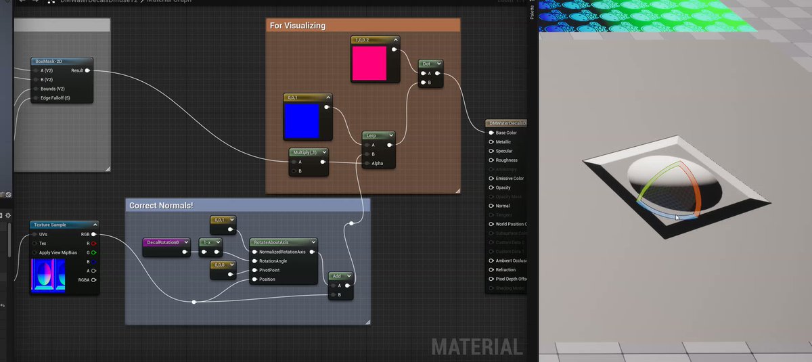This screenshot has height=362, width=812.
Task: Click the Base Color pin on material output
Action: 491,133
